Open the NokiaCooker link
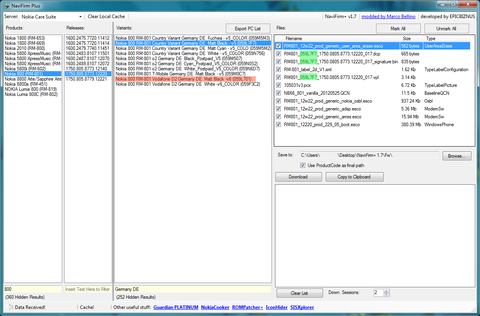The width and height of the screenshot is (480, 316). click(215, 307)
